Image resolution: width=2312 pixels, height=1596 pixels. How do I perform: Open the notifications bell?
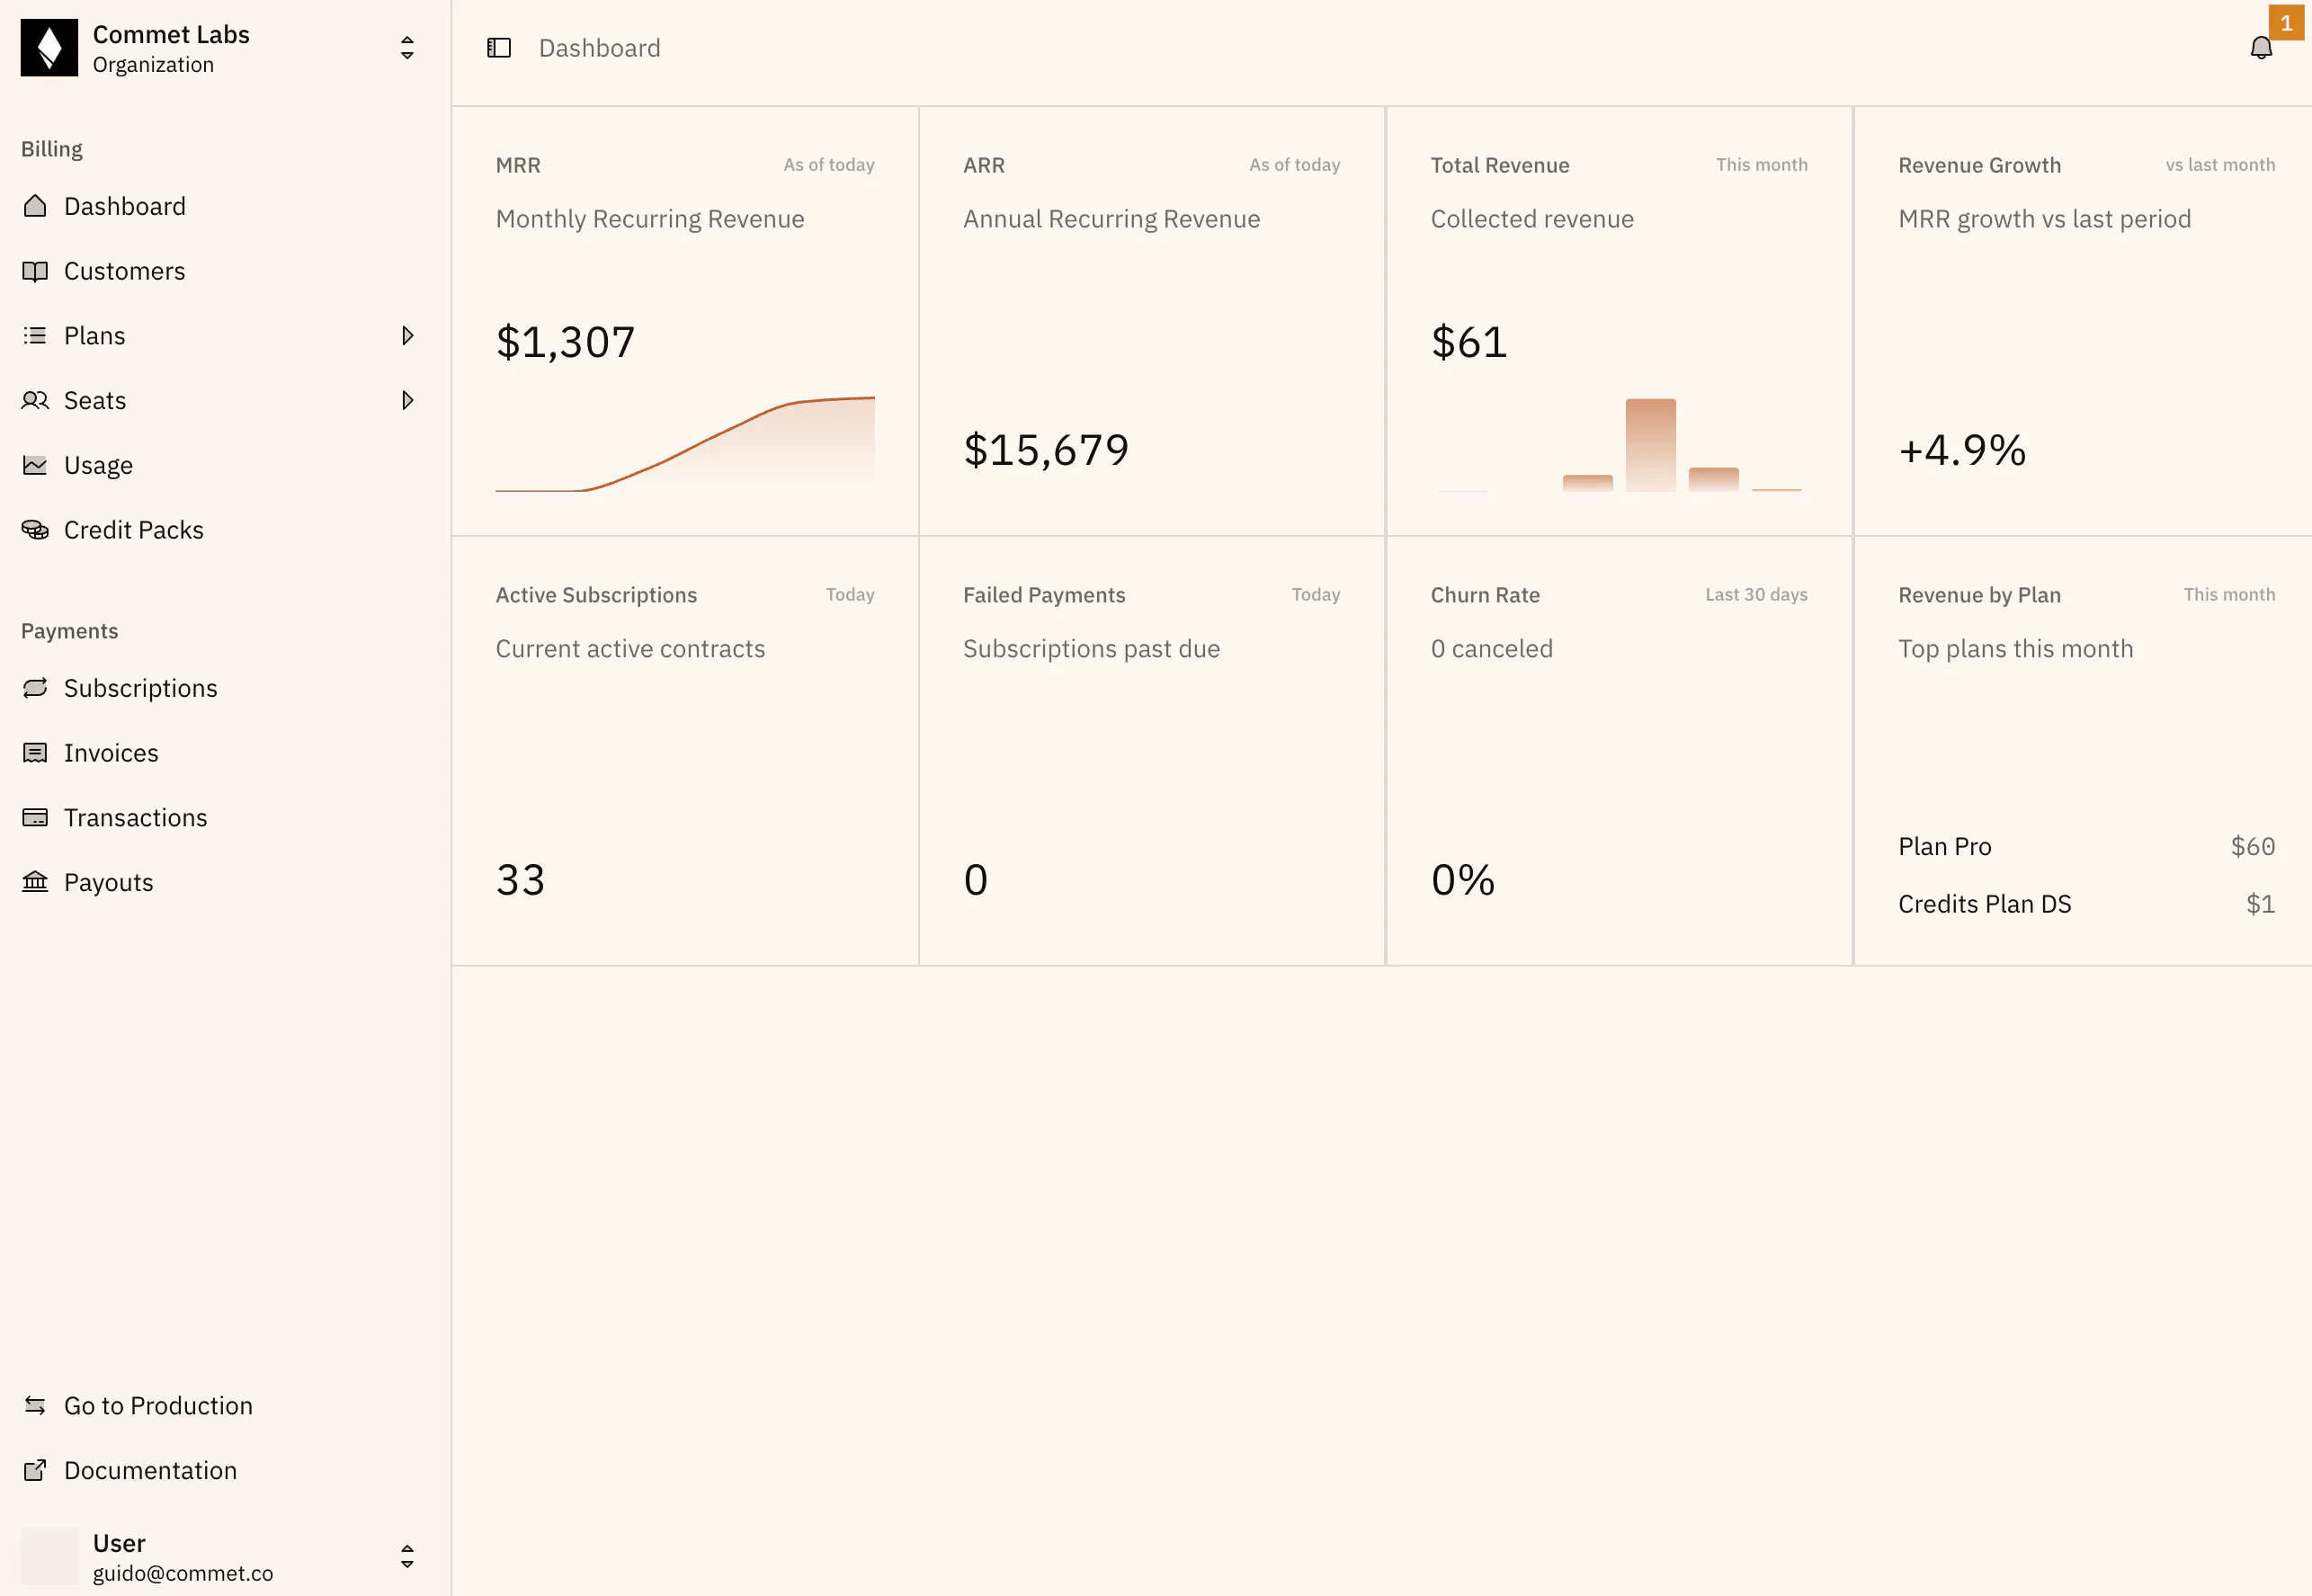[2261, 48]
